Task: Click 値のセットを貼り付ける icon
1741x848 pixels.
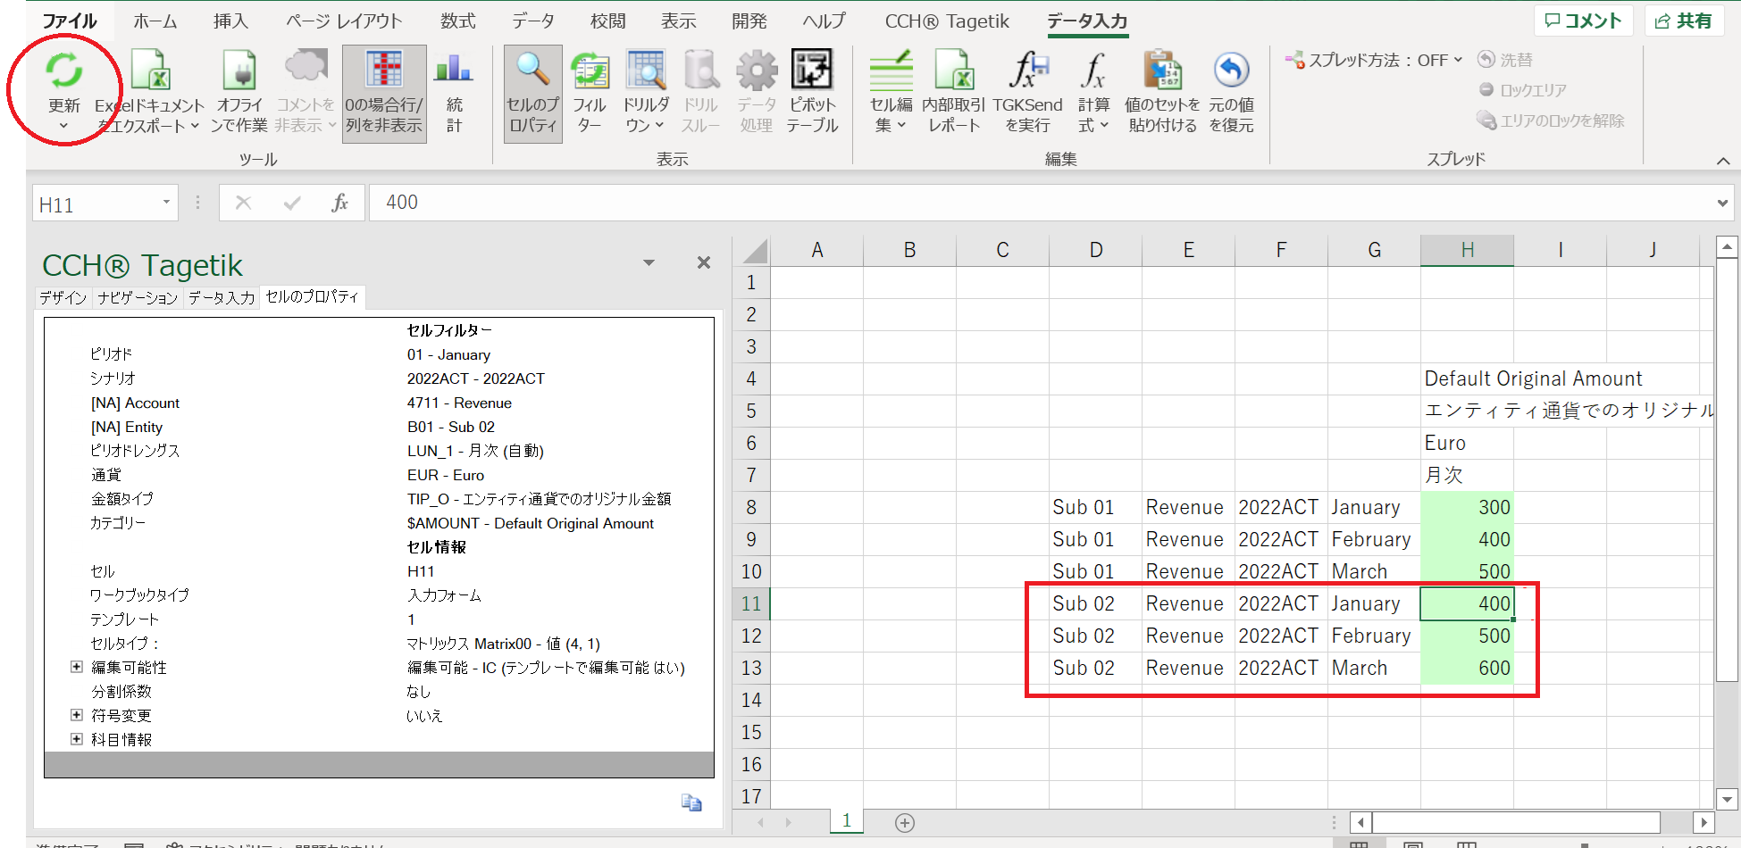Action: click(x=1162, y=71)
